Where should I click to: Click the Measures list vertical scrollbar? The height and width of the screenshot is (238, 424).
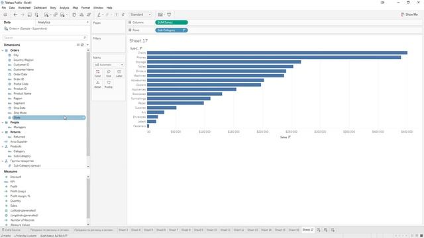(x=88, y=198)
